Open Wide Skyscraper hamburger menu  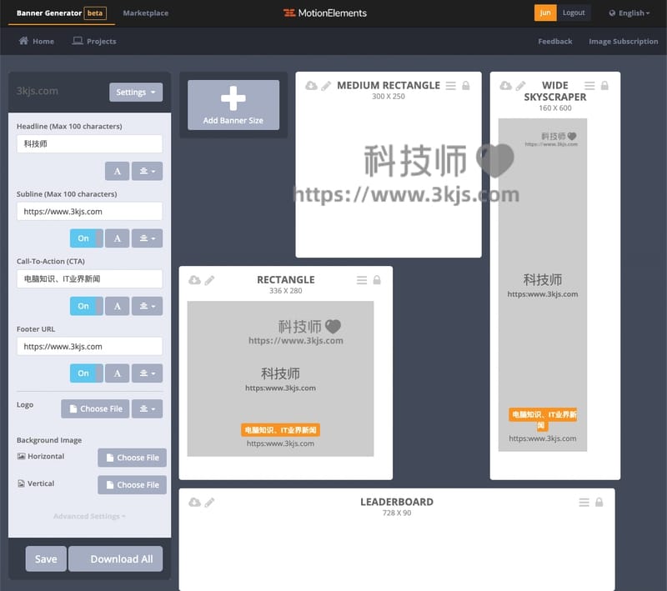click(x=589, y=86)
